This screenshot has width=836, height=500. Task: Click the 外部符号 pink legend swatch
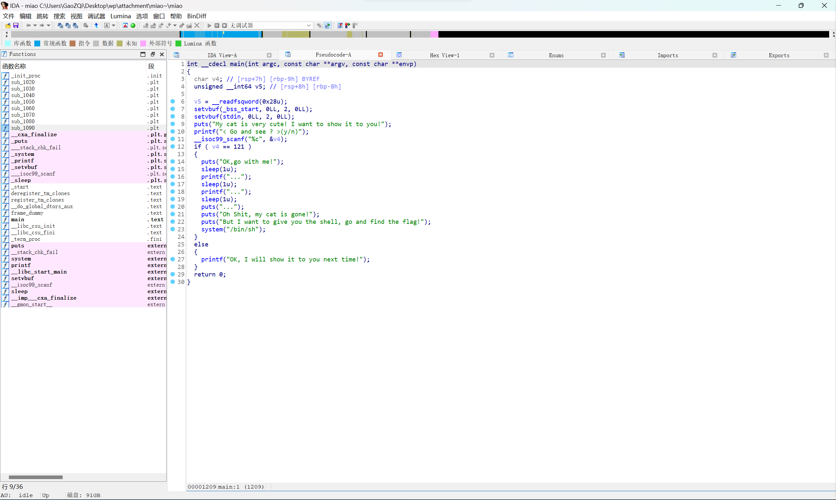143,43
